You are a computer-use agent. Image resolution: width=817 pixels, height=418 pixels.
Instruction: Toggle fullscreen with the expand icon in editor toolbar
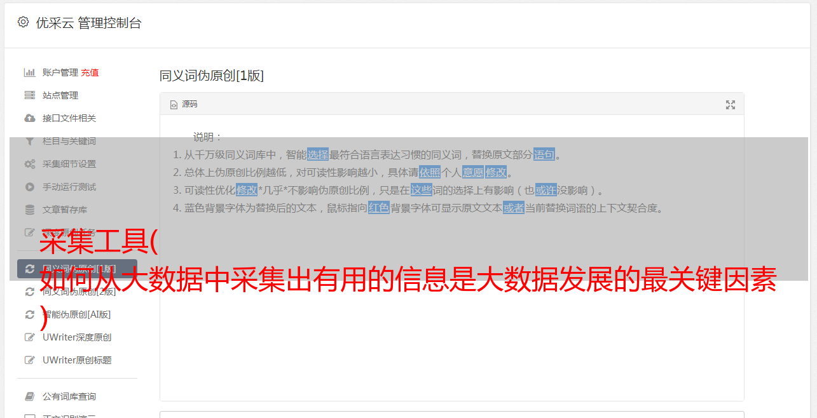click(x=731, y=105)
